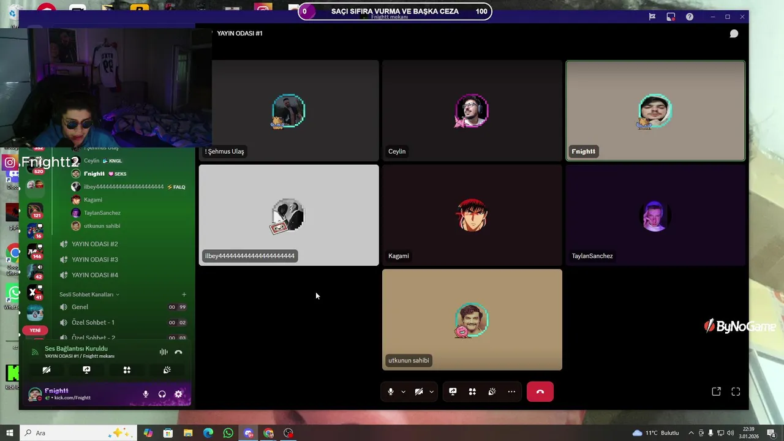The image size is (784, 441).
Task: Select Şehmus Ulaş's call tile
Action: pos(288,111)
